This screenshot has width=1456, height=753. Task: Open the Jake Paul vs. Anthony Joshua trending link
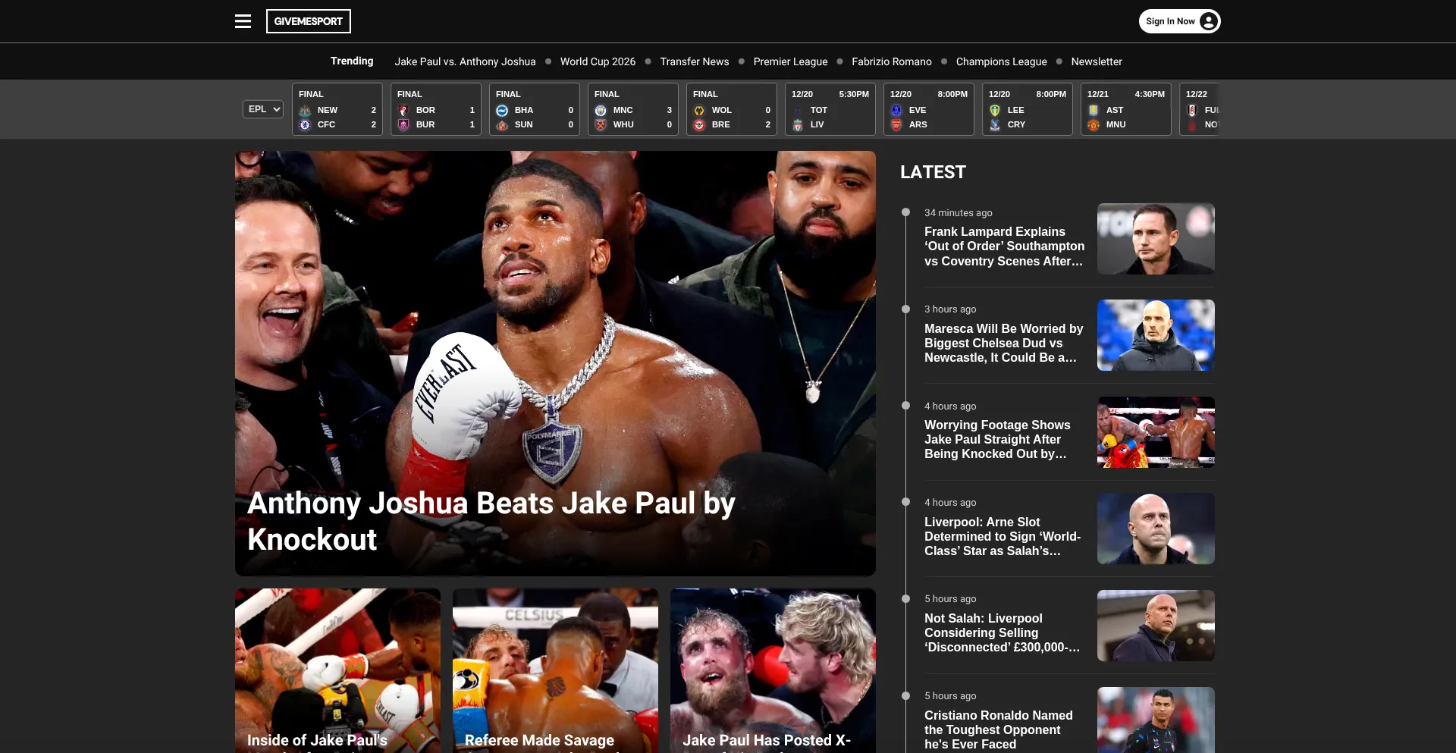pos(464,61)
